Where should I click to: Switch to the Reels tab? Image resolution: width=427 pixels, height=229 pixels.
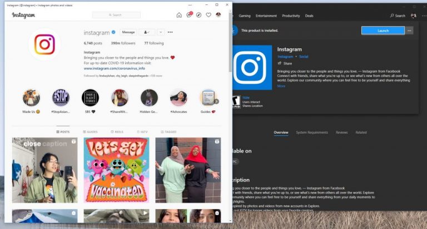click(x=117, y=132)
